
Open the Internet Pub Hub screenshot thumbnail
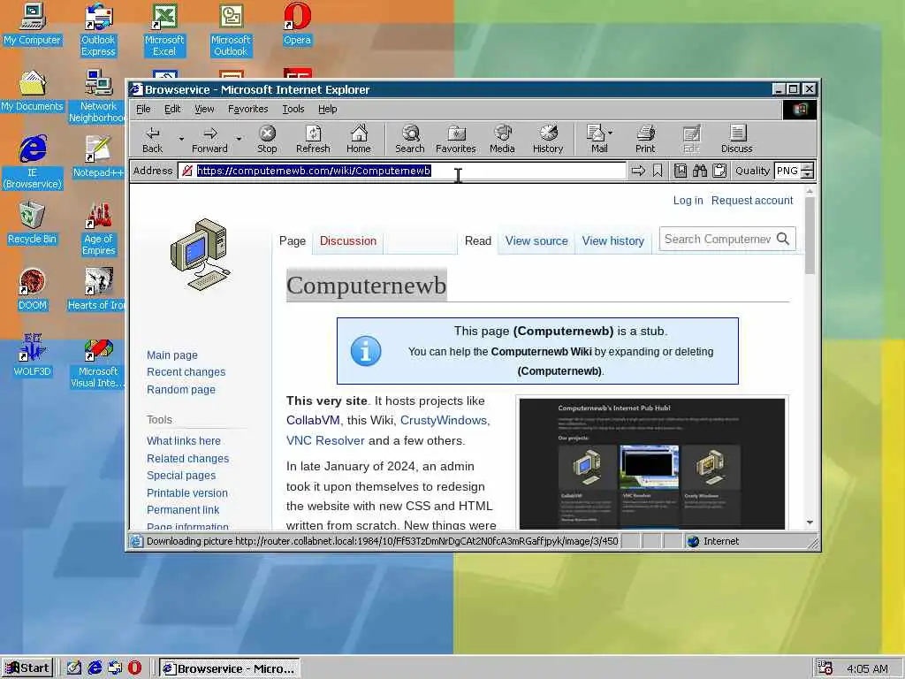pos(652,463)
